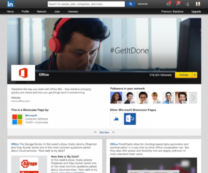Click Office link in Garage Series post
The width and height of the screenshot is (208, 173).
pyautogui.click(x=15, y=144)
